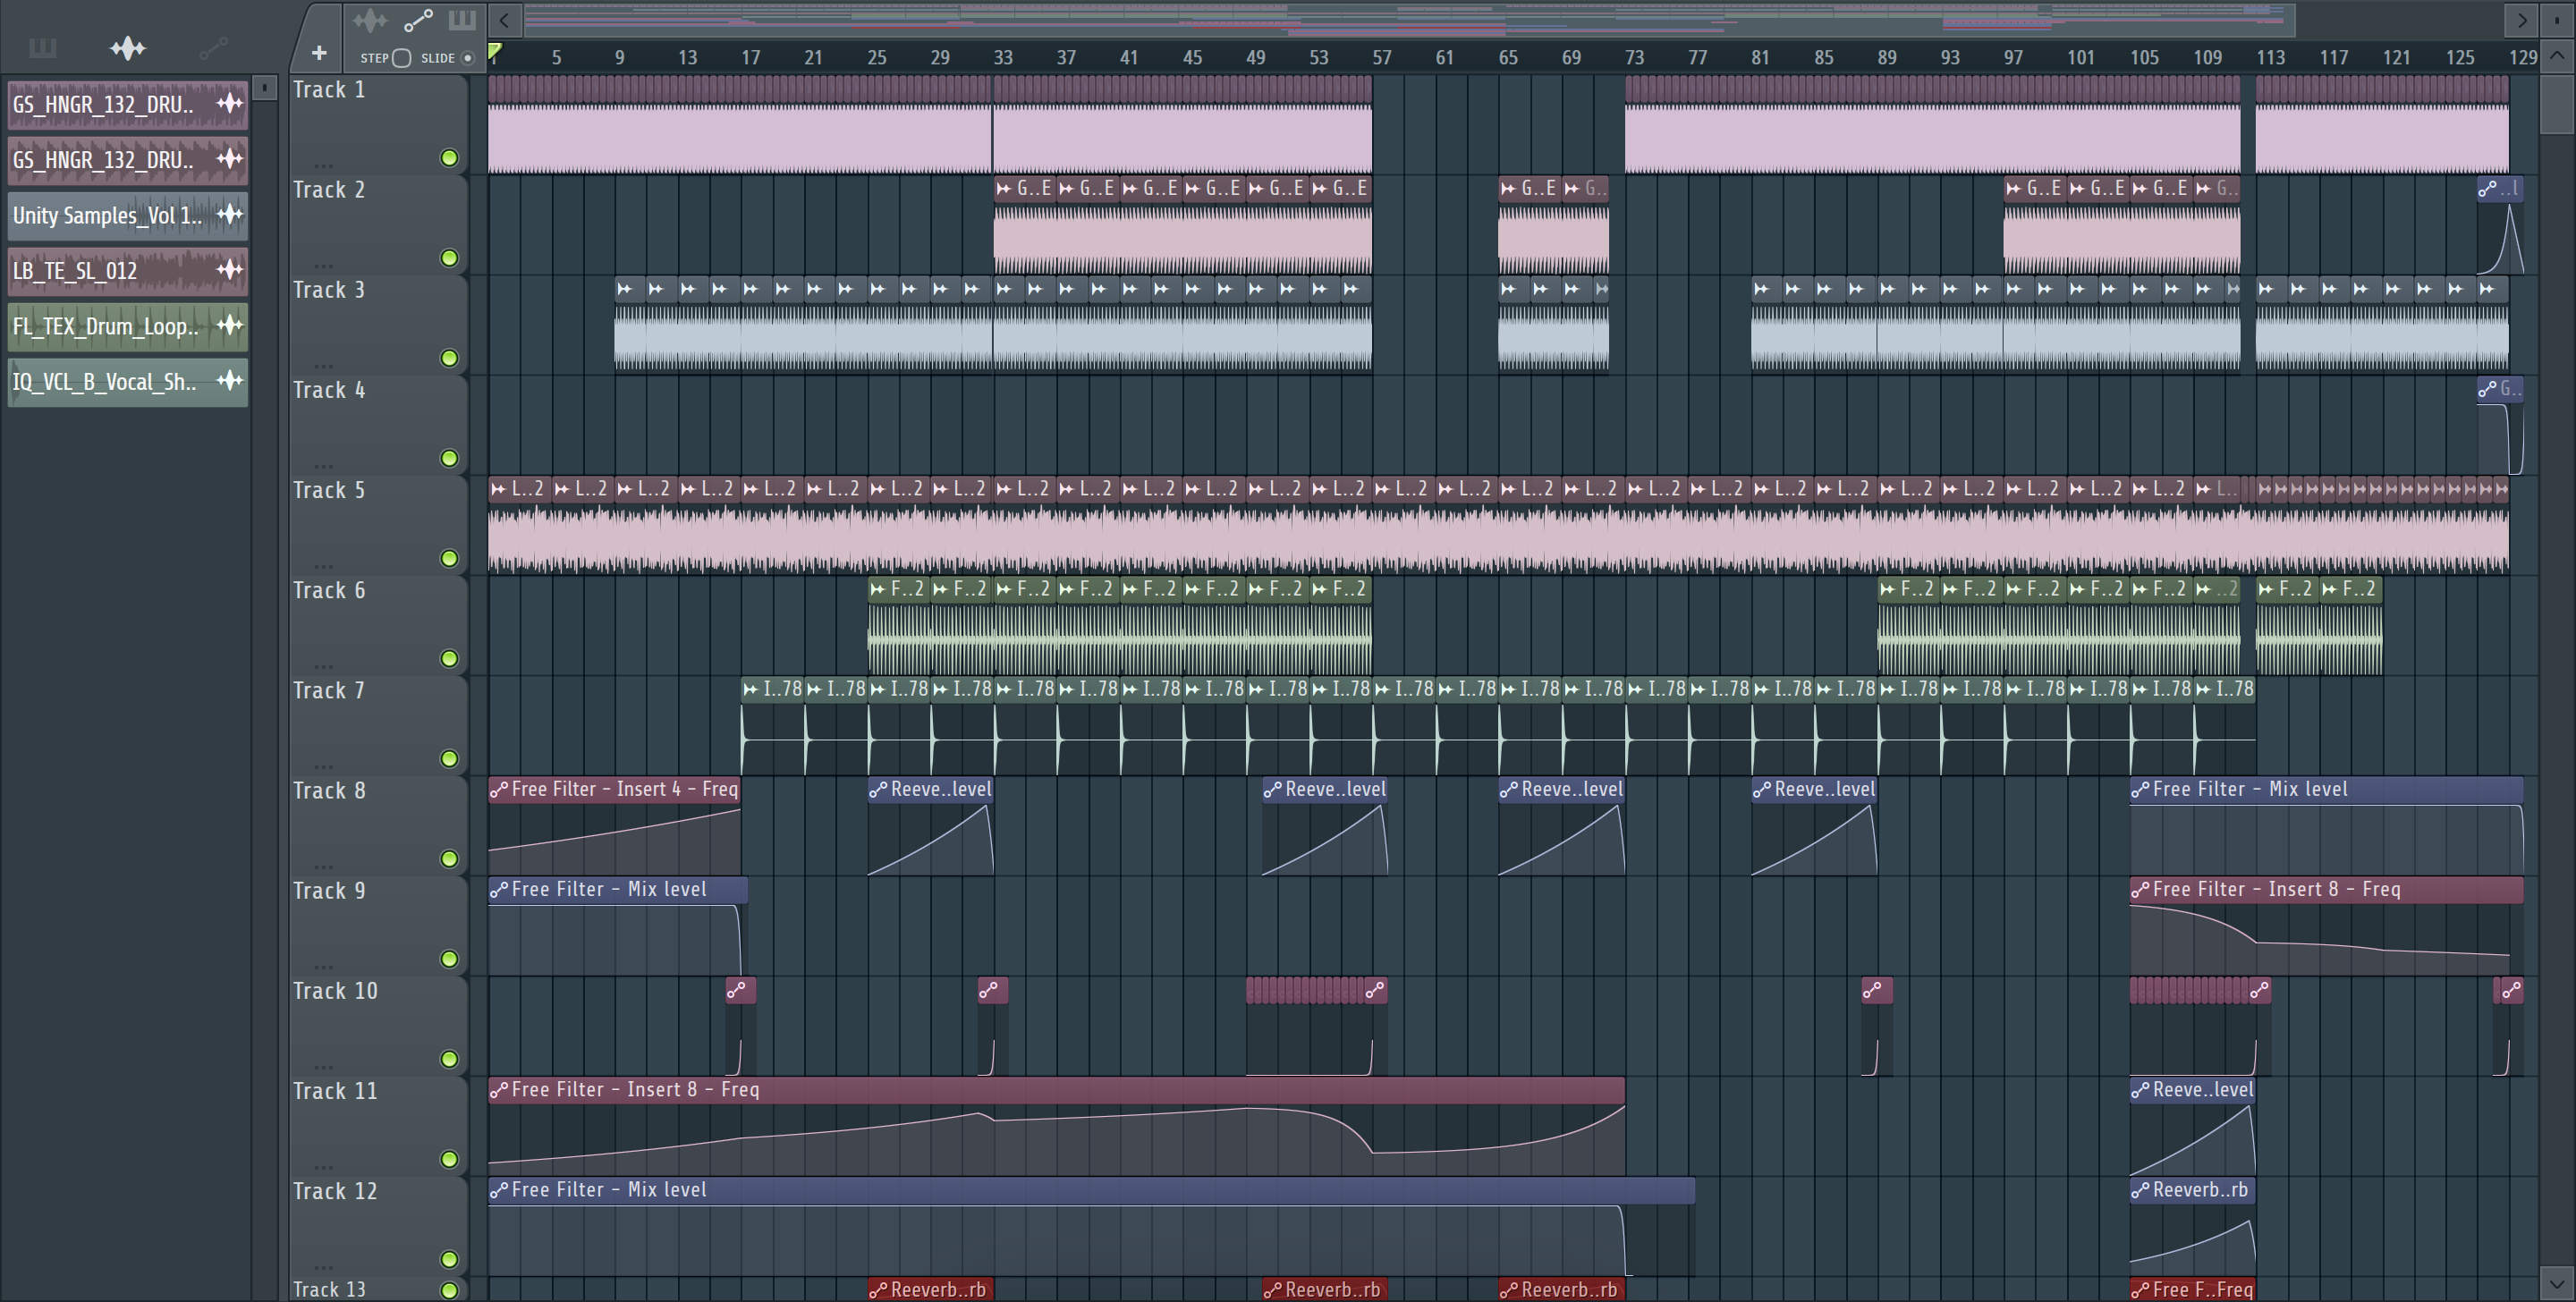
Task: Click the Track 10 automation icon near bar 129
Action: pos(2510,990)
